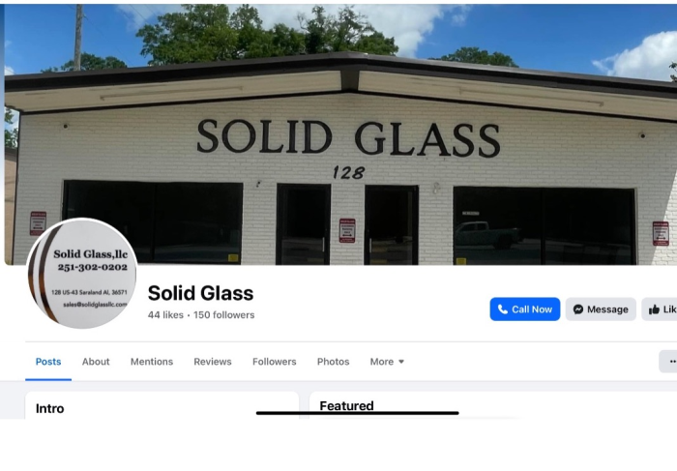Image resolution: width=677 pixels, height=471 pixels.
Task: Open the storefront cover photo
Action: tap(340, 133)
